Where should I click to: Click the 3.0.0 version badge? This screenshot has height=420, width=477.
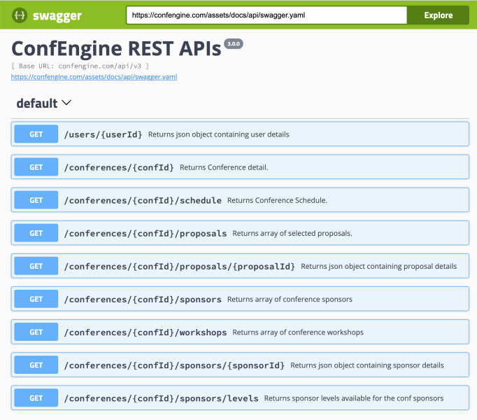pyautogui.click(x=234, y=43)
